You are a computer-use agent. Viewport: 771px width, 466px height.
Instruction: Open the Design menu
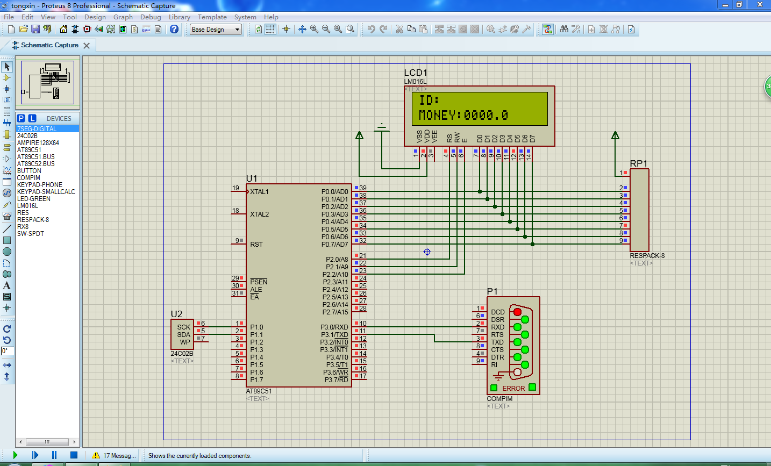[x=95, y=17]
